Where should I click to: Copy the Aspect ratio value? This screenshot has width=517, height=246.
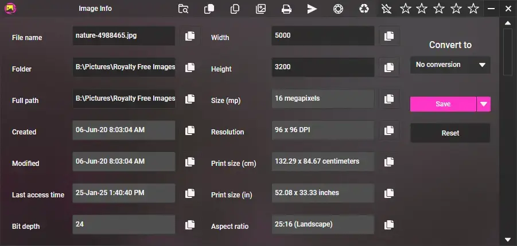[x=389, y=224]
